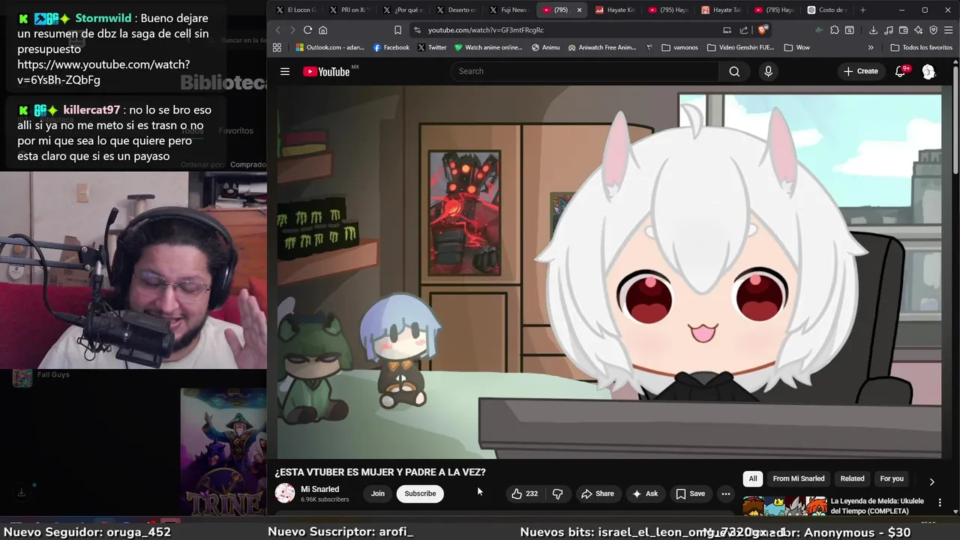Open Mi Snarled channel avatar
960x540 pixels.
point(285,493)
